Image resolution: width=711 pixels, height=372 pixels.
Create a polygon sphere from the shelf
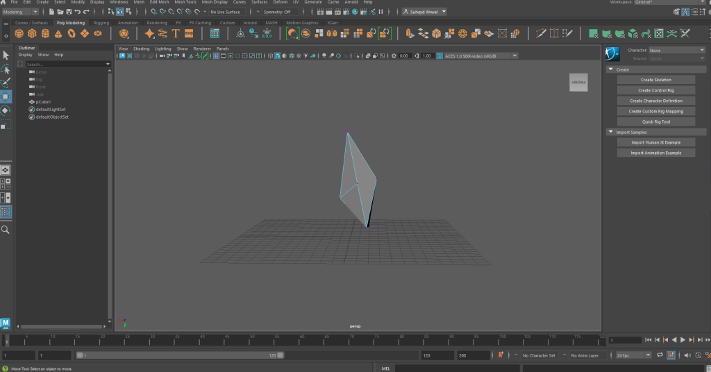pos(20,33)
